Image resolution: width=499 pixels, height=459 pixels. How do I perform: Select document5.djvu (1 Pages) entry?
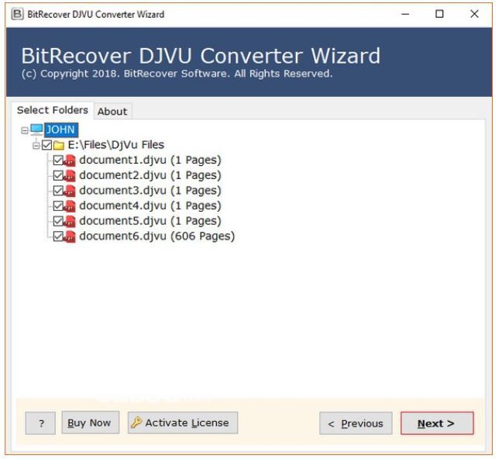click(x=150, y=221)
